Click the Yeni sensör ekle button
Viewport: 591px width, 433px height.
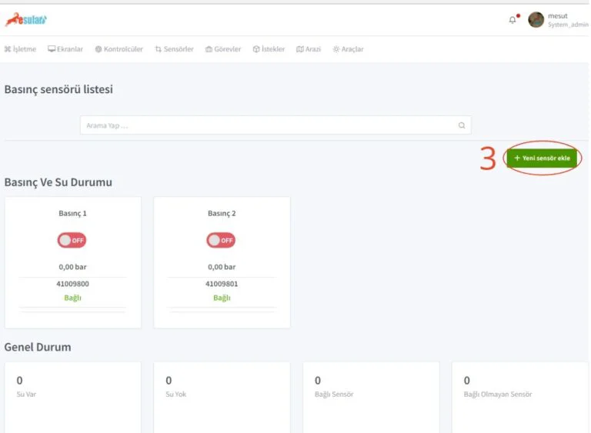coord(542,158)
